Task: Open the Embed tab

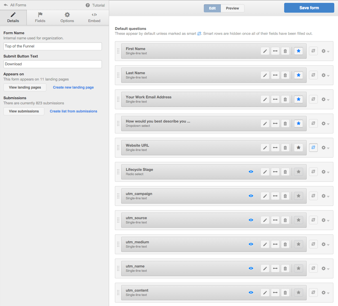Action: pos(94,18)
